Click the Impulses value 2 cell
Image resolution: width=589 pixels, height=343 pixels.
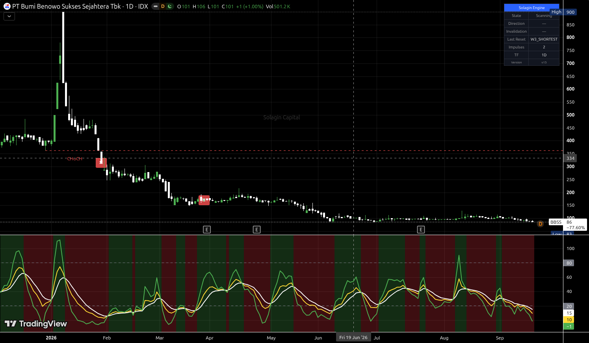(544, 47)
